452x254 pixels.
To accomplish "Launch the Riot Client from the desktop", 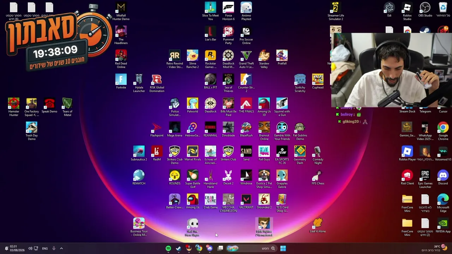I will [407, 177].
